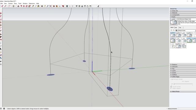Viewport: 196px width, 110px height.
Task: Open the Default Styles collection dropdown
Action: 187,31
